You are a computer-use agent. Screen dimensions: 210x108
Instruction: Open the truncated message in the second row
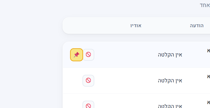[x=208, y=76]
